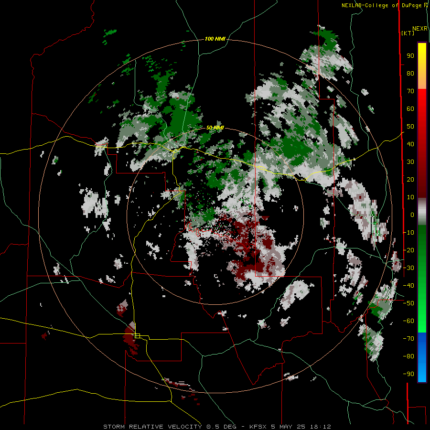The image size is (430, 430).
Task: Click the -40 value on velocity scale
Action: 408,286
